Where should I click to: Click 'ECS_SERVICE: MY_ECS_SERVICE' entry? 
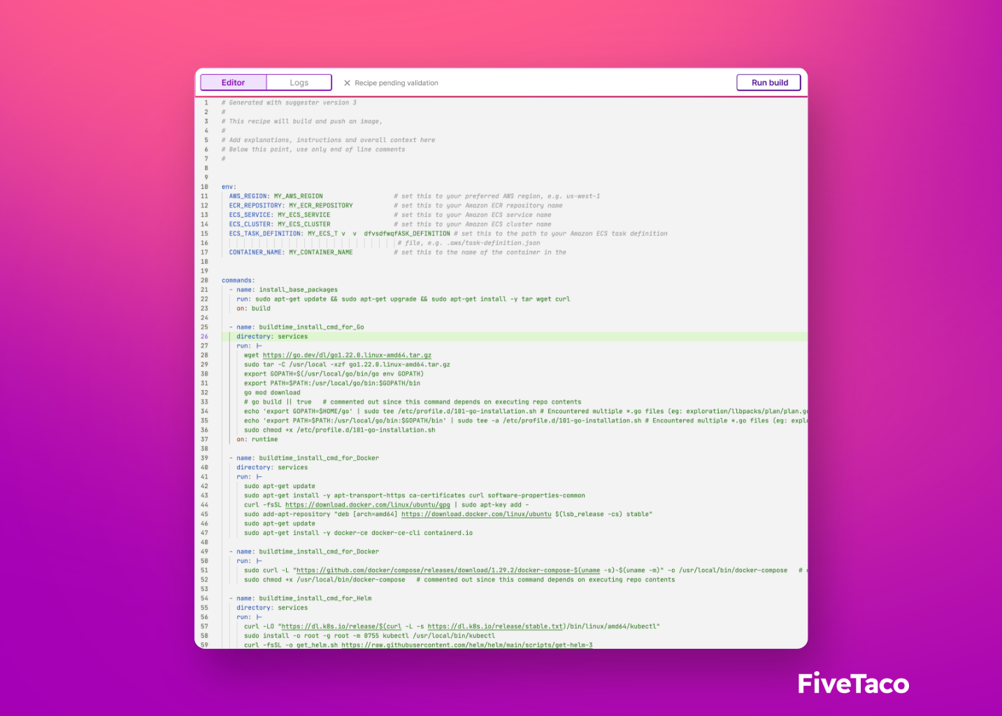point(280,215)
